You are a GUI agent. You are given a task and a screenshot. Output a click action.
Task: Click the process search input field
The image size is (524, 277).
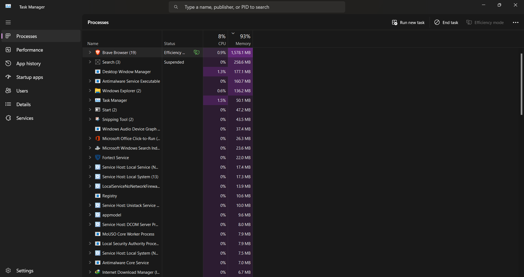257,7
